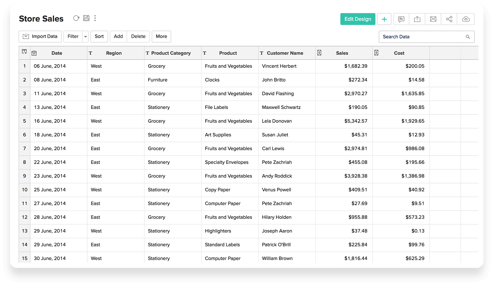Open the comments speech bubble icon
Viewport: 494px width, 286px height.
pos(401,19)
